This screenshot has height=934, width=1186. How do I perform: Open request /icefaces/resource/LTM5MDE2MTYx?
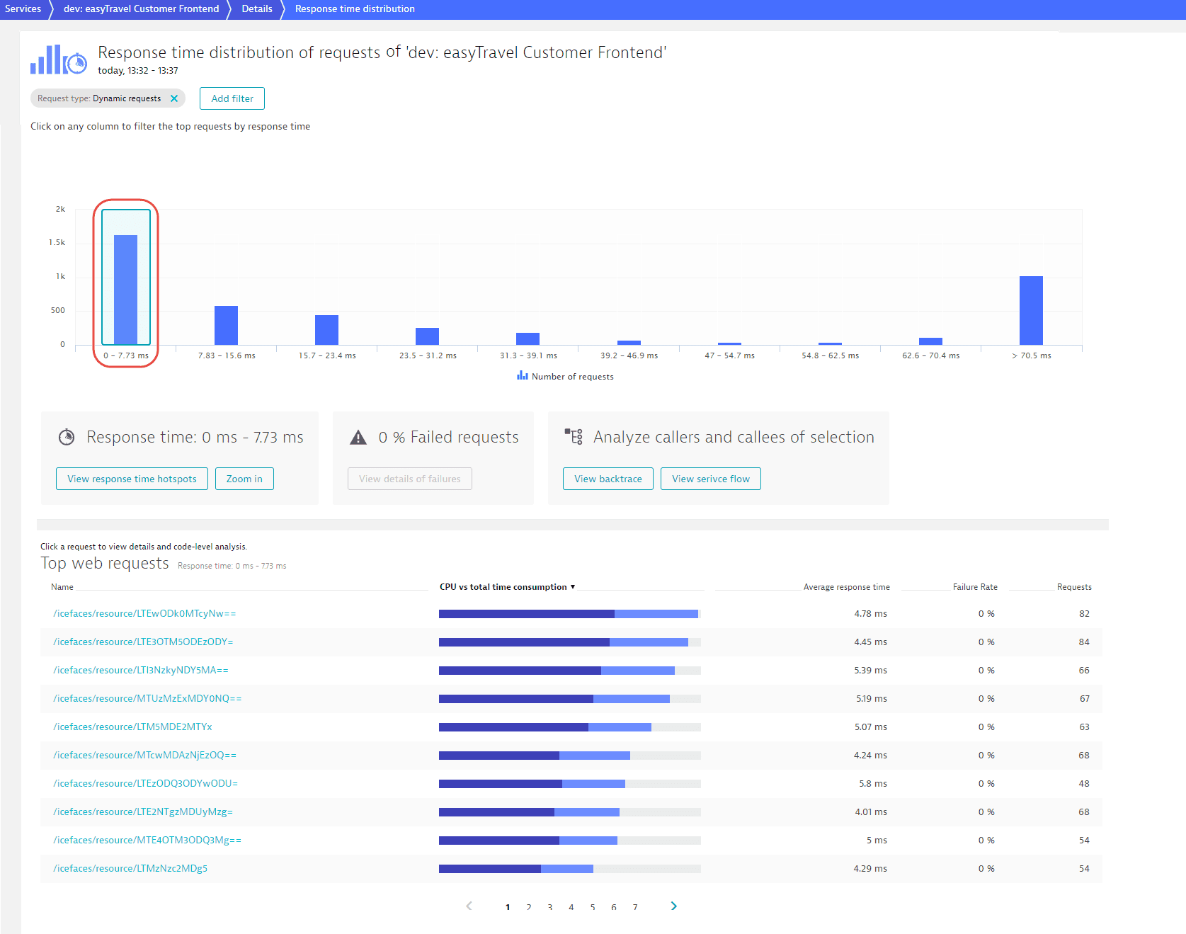[x=132, y=727]
